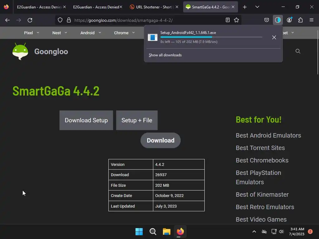Click the Goongloo site title
The width and height of the screenshot is (319, 239).
(x=51, y=52)
